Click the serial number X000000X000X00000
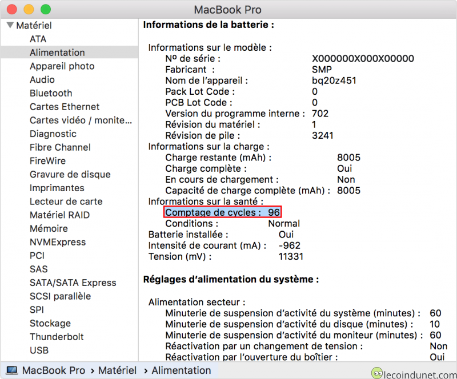 363,59
